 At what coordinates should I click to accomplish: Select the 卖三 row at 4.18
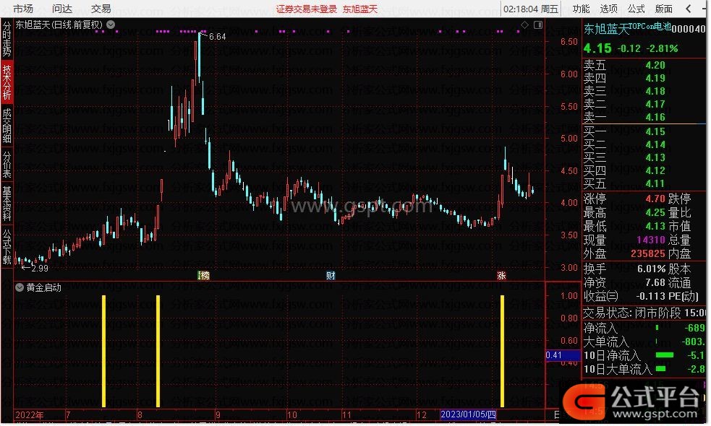(x=644, y=92)
